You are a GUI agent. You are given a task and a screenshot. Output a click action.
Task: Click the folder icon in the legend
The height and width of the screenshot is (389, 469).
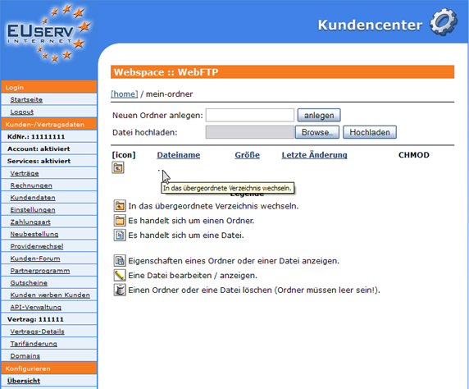[120, 221]
